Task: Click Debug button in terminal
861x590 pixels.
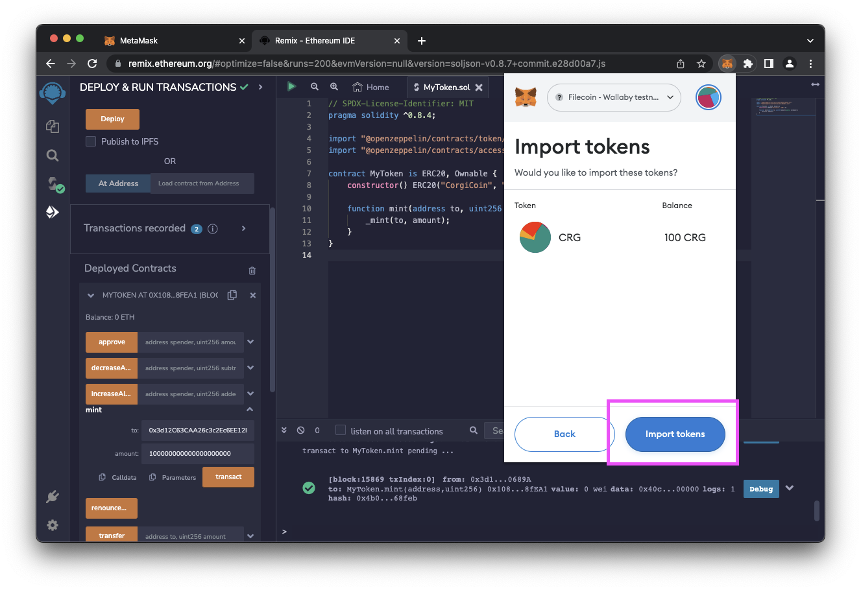Action: point(761,489)
